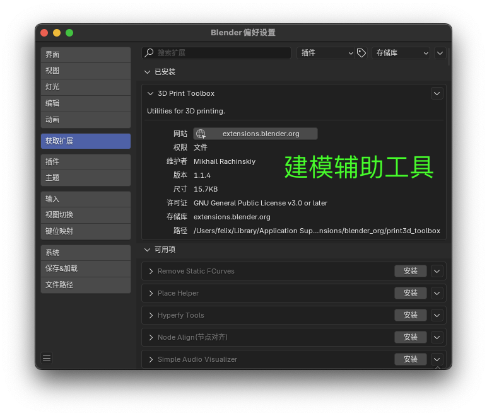The height and width of the screenshot is (416, 487).
Task: Switch to 主题 preferences tab
Action: coord(86,178)
